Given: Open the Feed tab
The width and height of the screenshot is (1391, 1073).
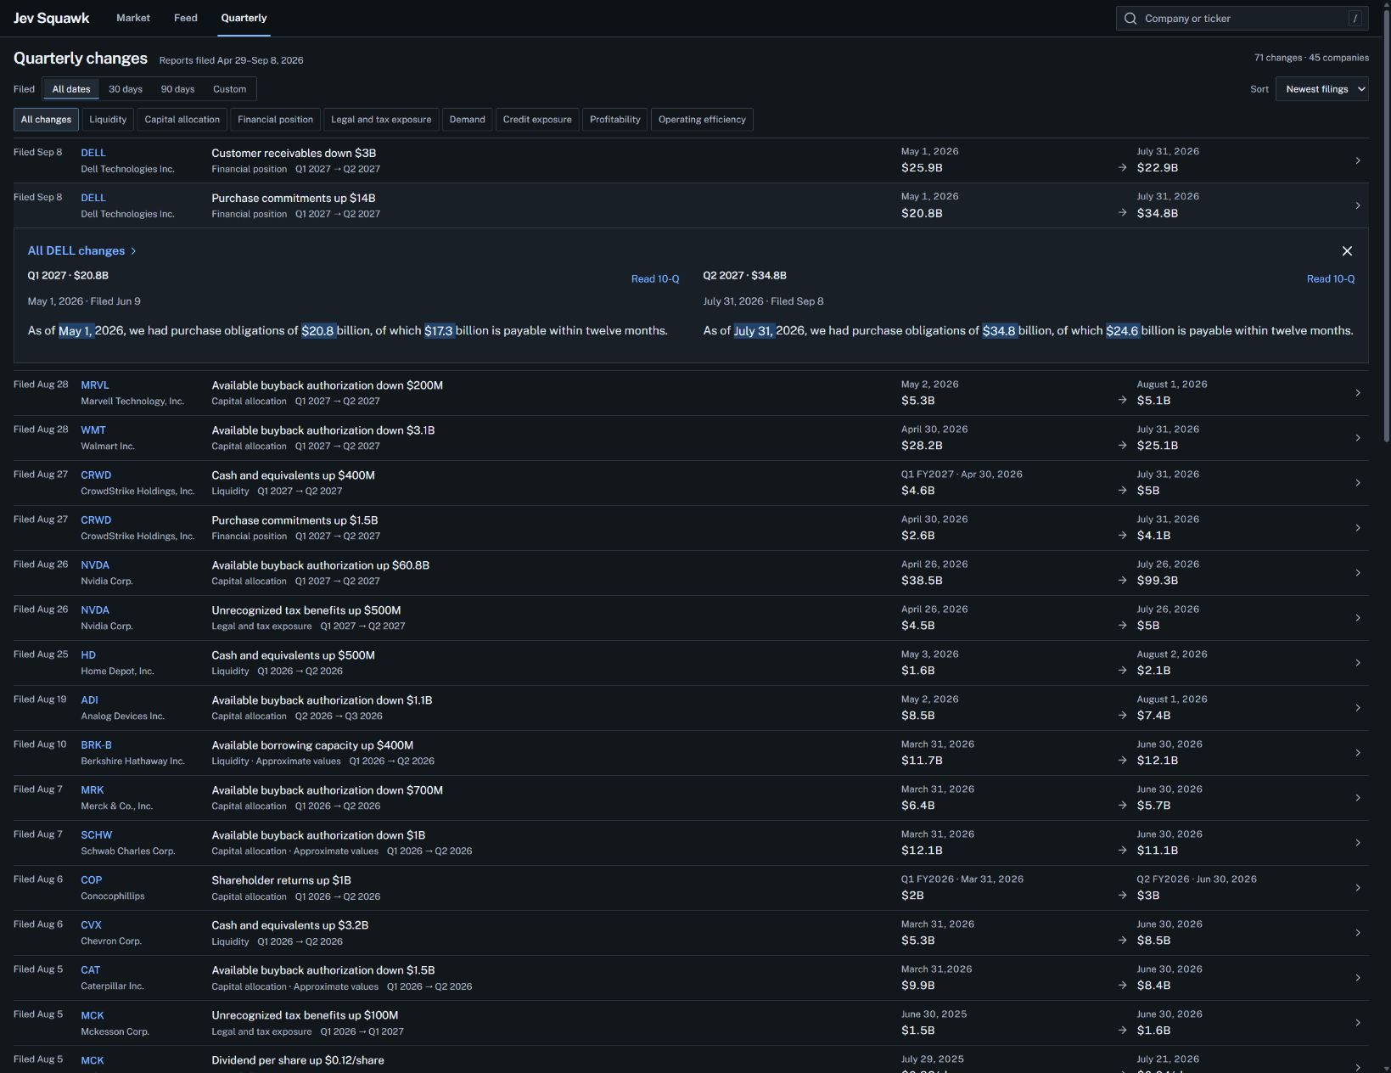Looking at the screenshot, I should click(x=186, y=18).
